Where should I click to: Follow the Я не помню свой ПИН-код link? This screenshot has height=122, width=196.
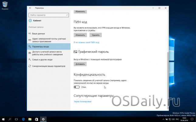click(87, 43)
